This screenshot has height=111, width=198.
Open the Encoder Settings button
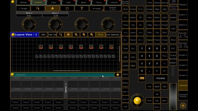click(x=125, y=2)
